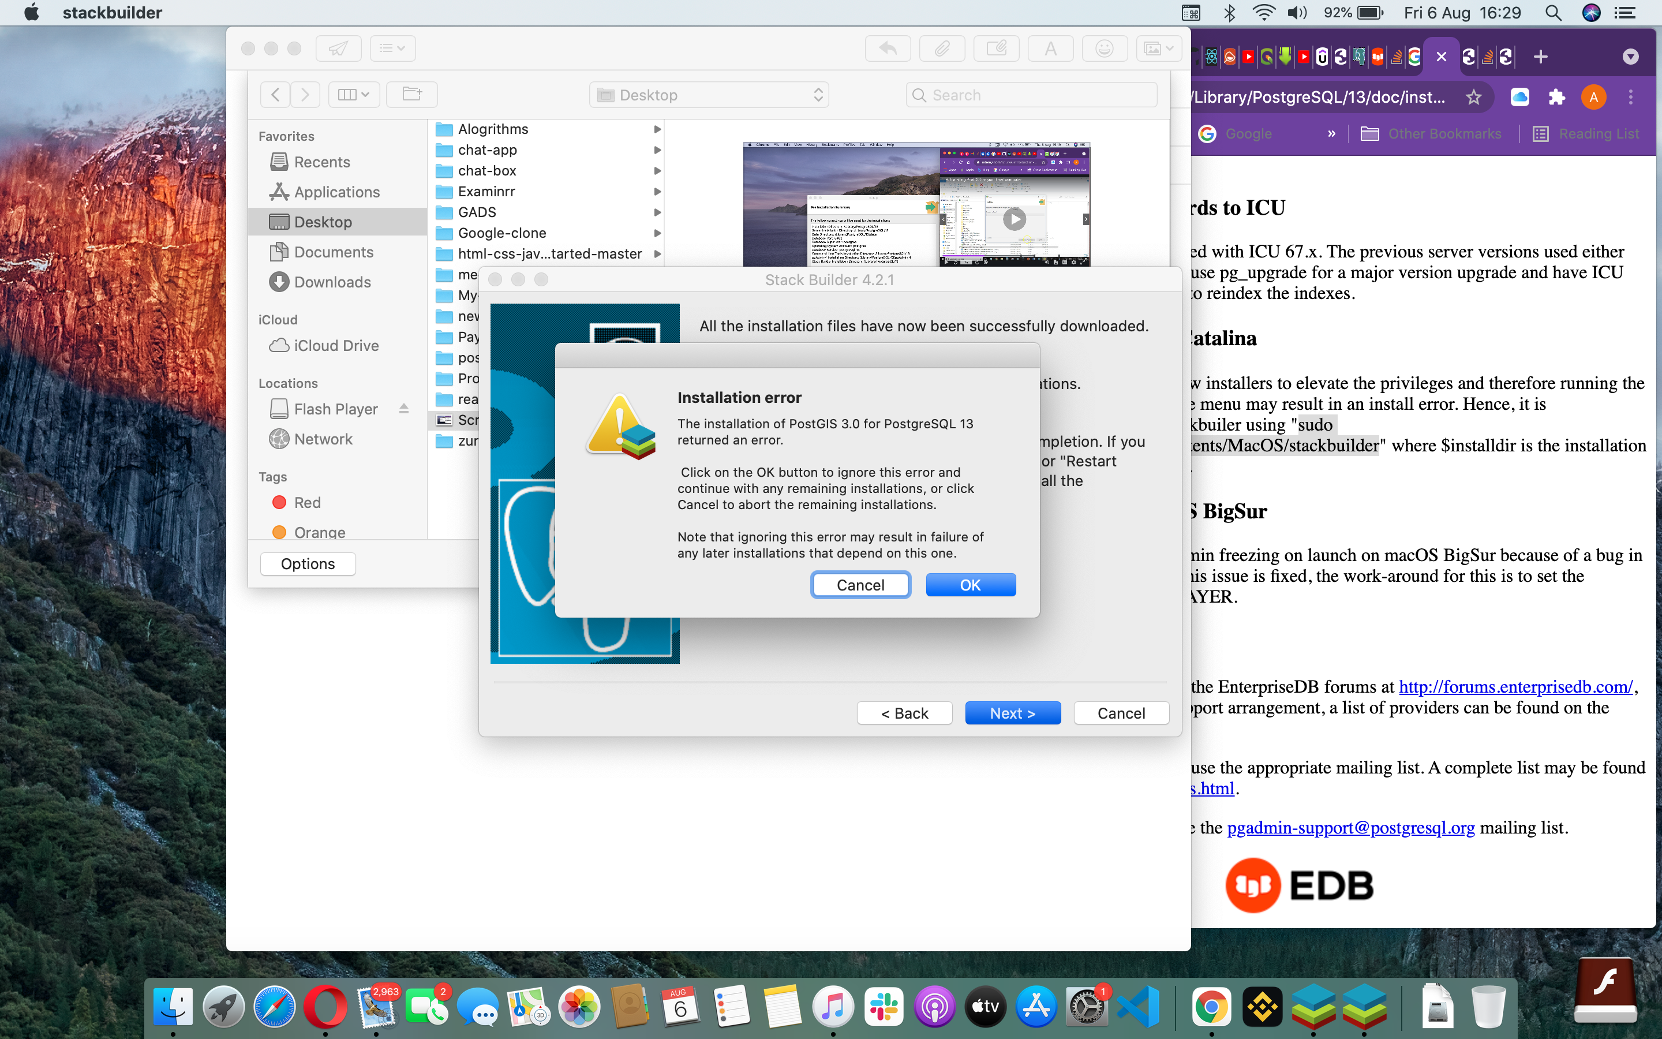The image size is (1662, 1039).
Task: Click the Mail reply arrow icon
Action: tap(888, 48)
